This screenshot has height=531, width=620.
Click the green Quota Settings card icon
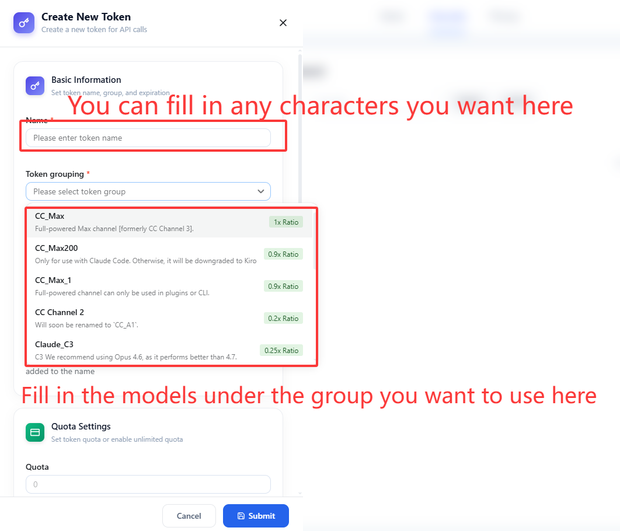click(x=35, y=432)
